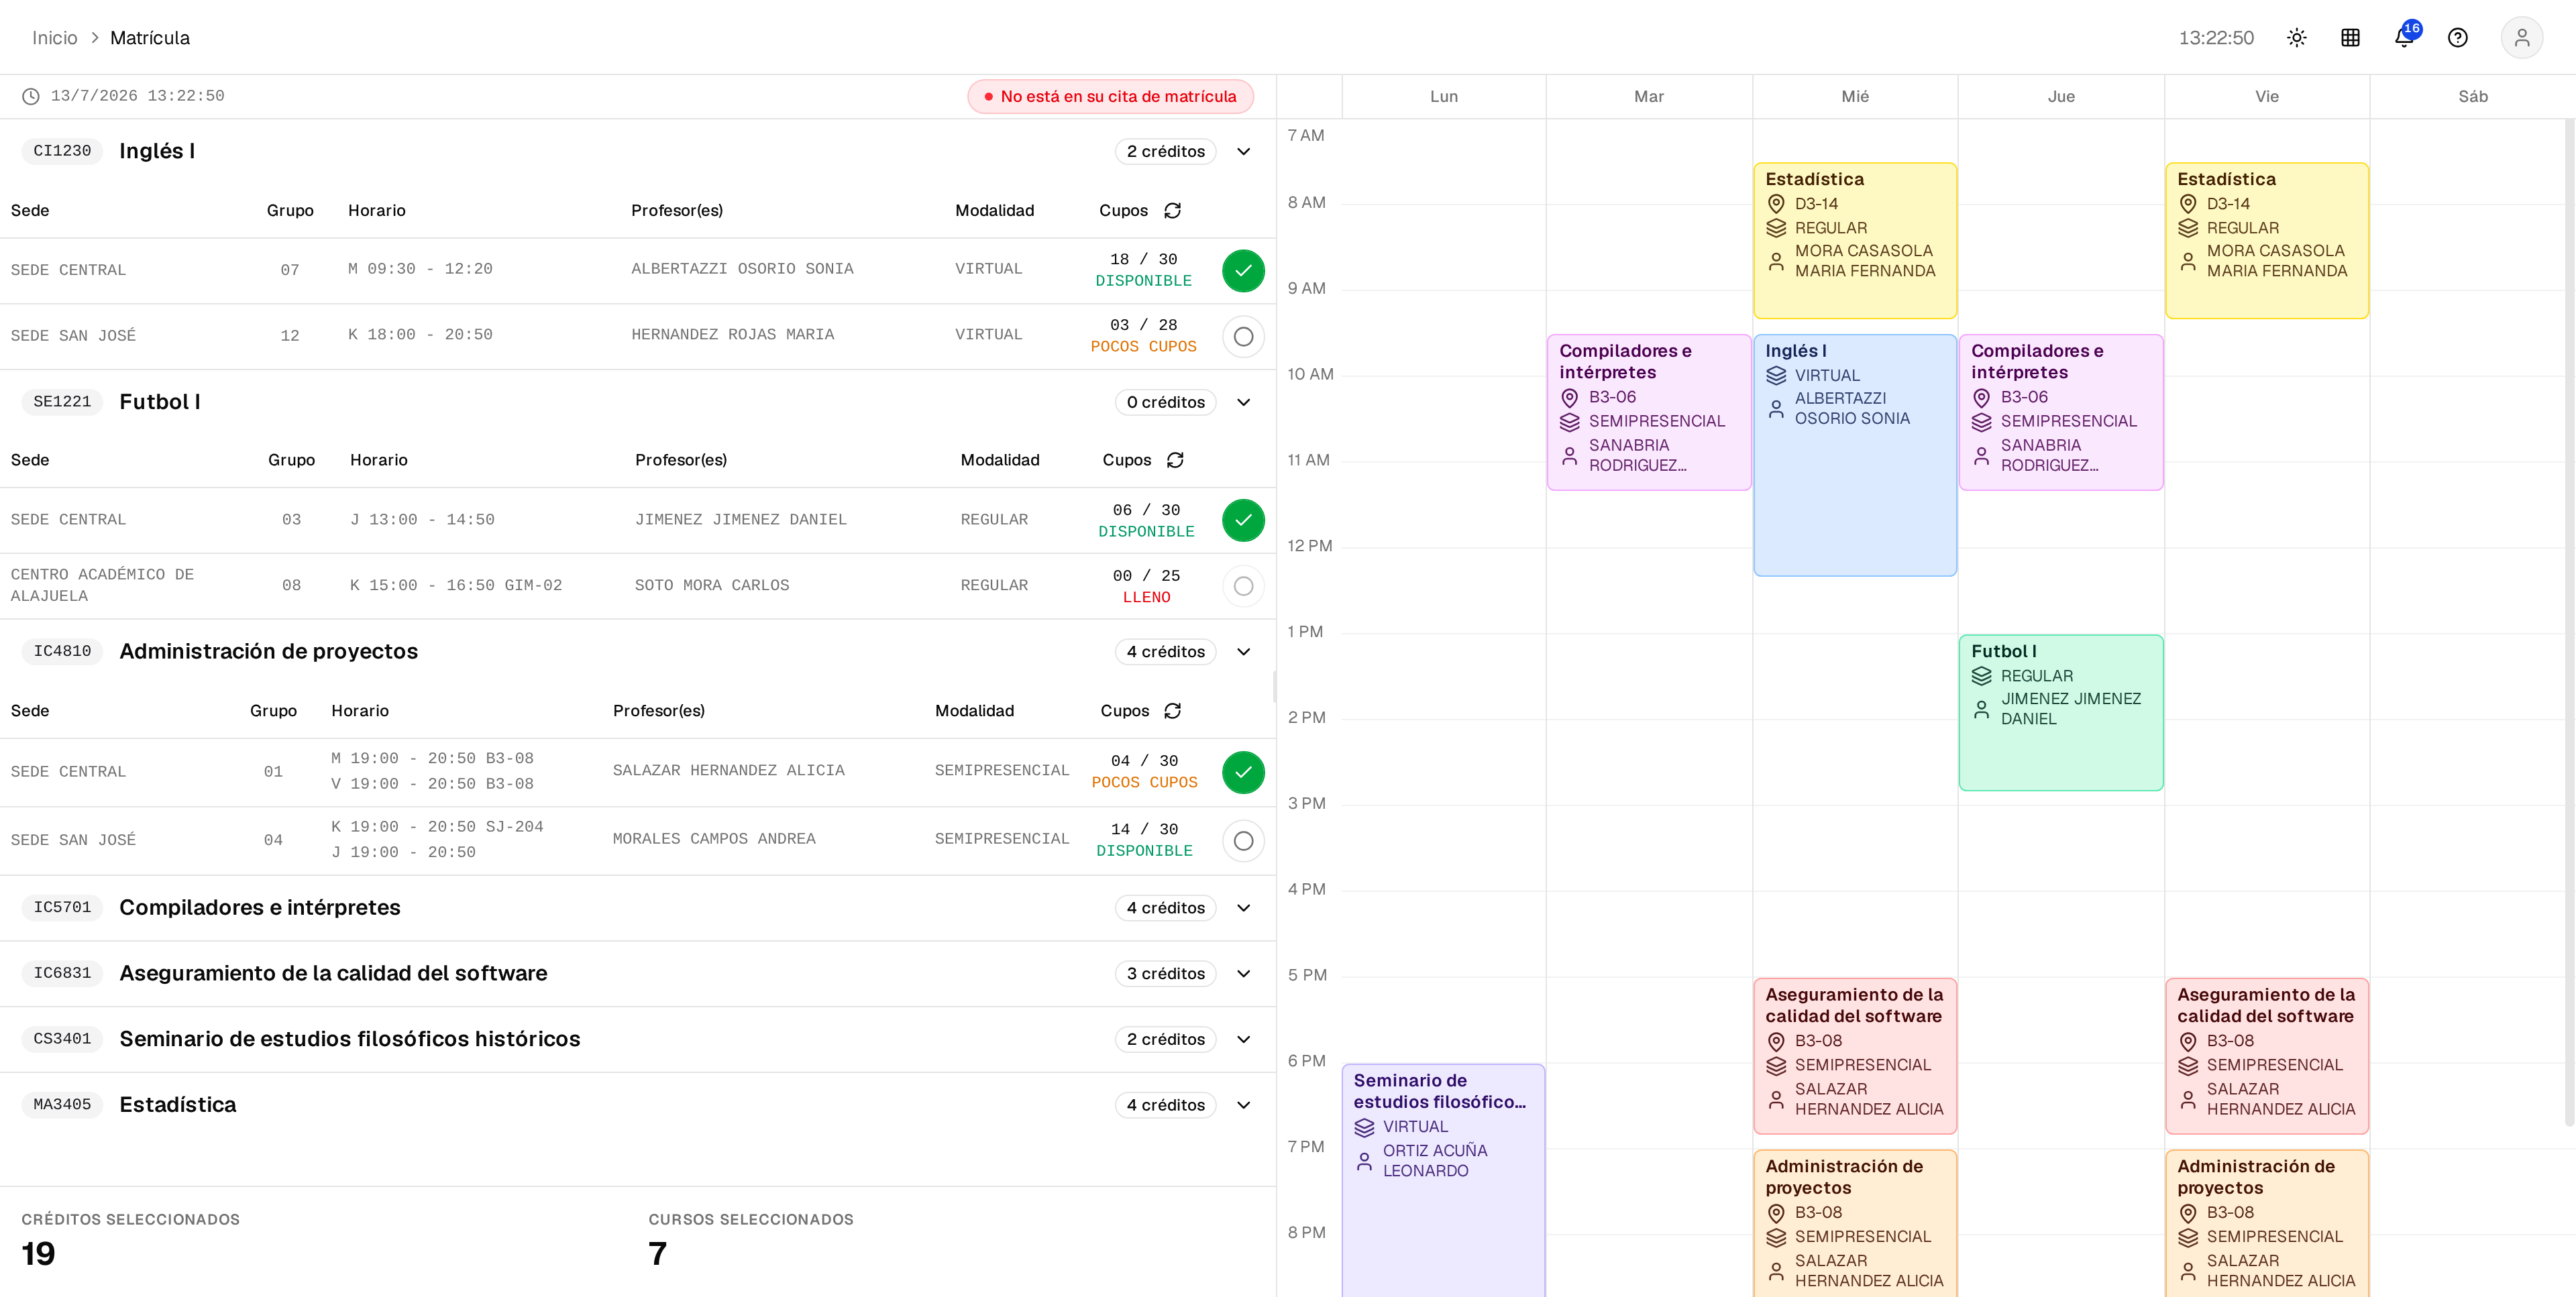Select the Vie day column header
Screen dimensions: 2576x1297
pyautogui.click(x=2267, y=97)
